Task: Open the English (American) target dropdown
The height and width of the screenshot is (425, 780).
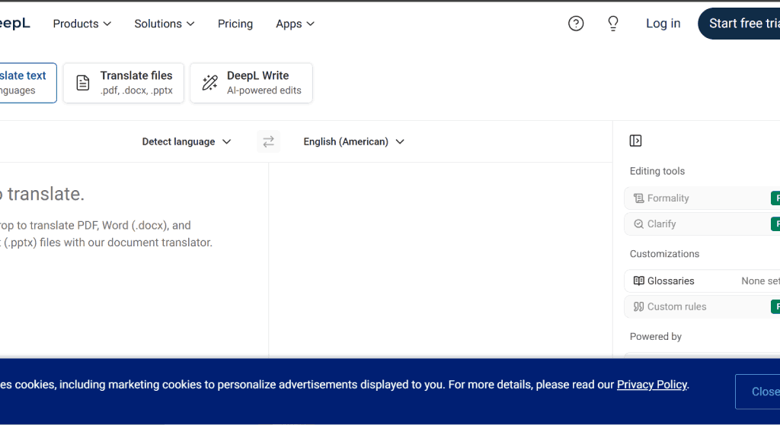Action: (x=353, y=141)
